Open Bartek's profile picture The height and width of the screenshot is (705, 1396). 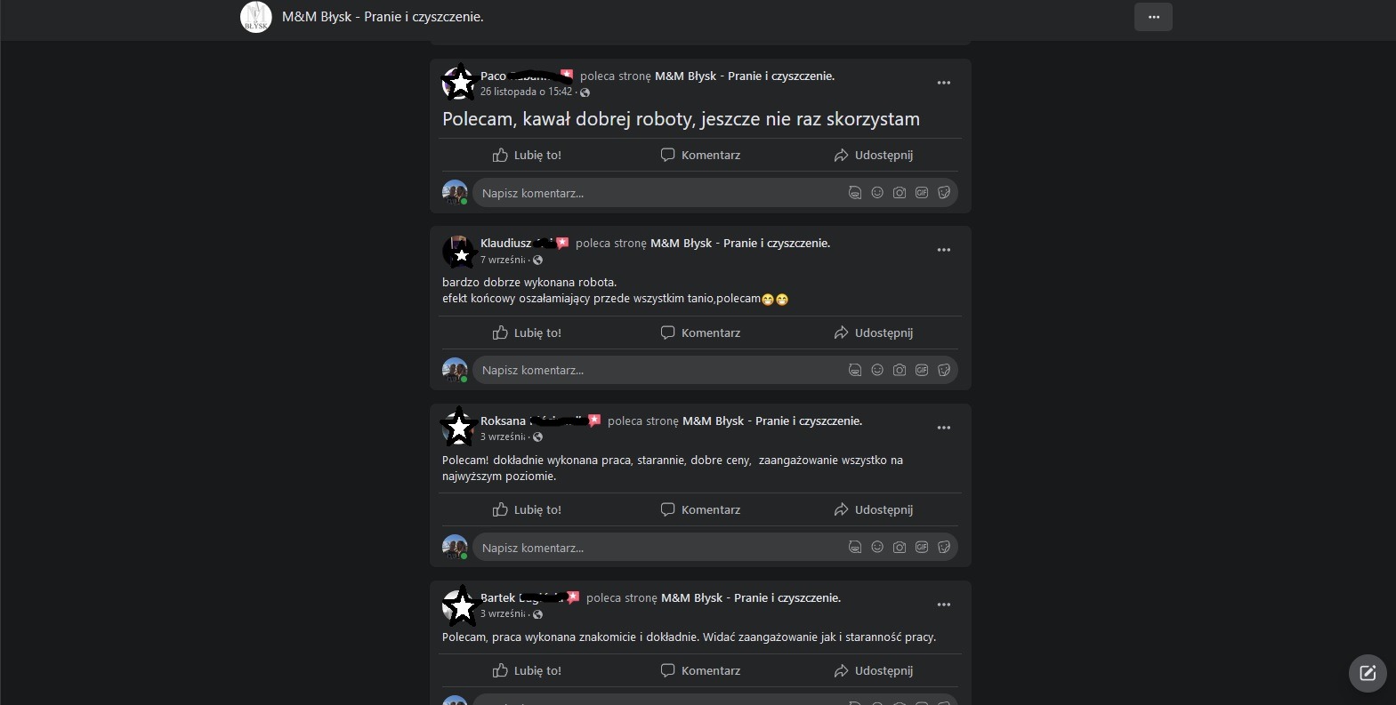tap(458, 605)
